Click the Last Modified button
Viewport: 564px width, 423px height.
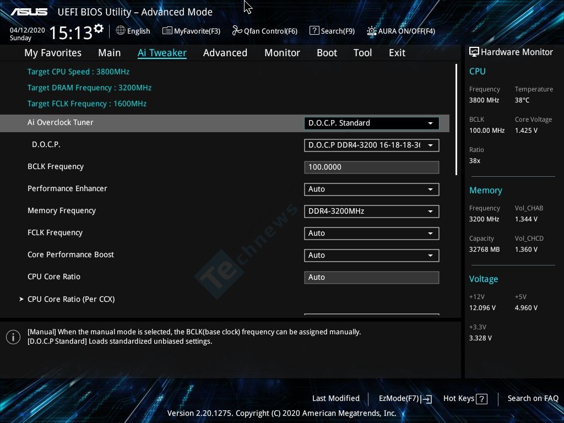(336, 399)
